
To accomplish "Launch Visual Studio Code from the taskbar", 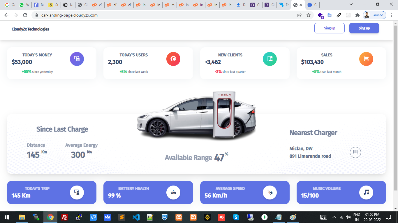I will point(136,217).
